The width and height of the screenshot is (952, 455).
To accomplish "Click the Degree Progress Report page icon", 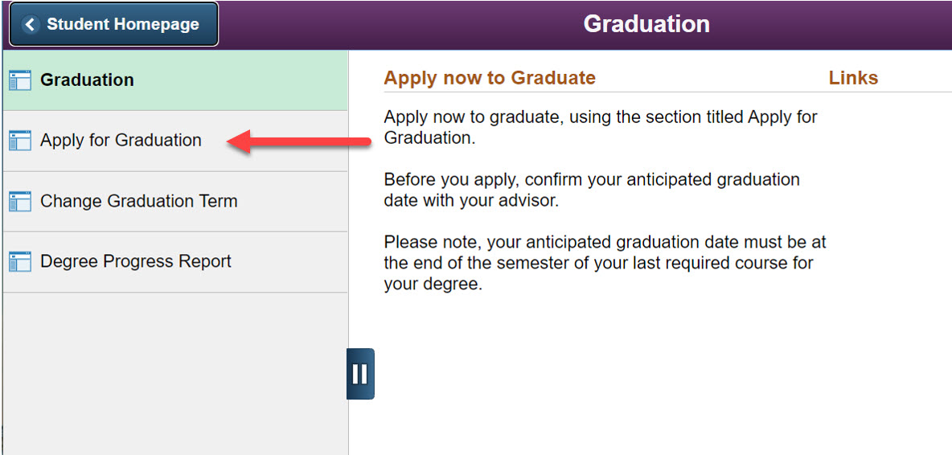I will click(19, 262).
